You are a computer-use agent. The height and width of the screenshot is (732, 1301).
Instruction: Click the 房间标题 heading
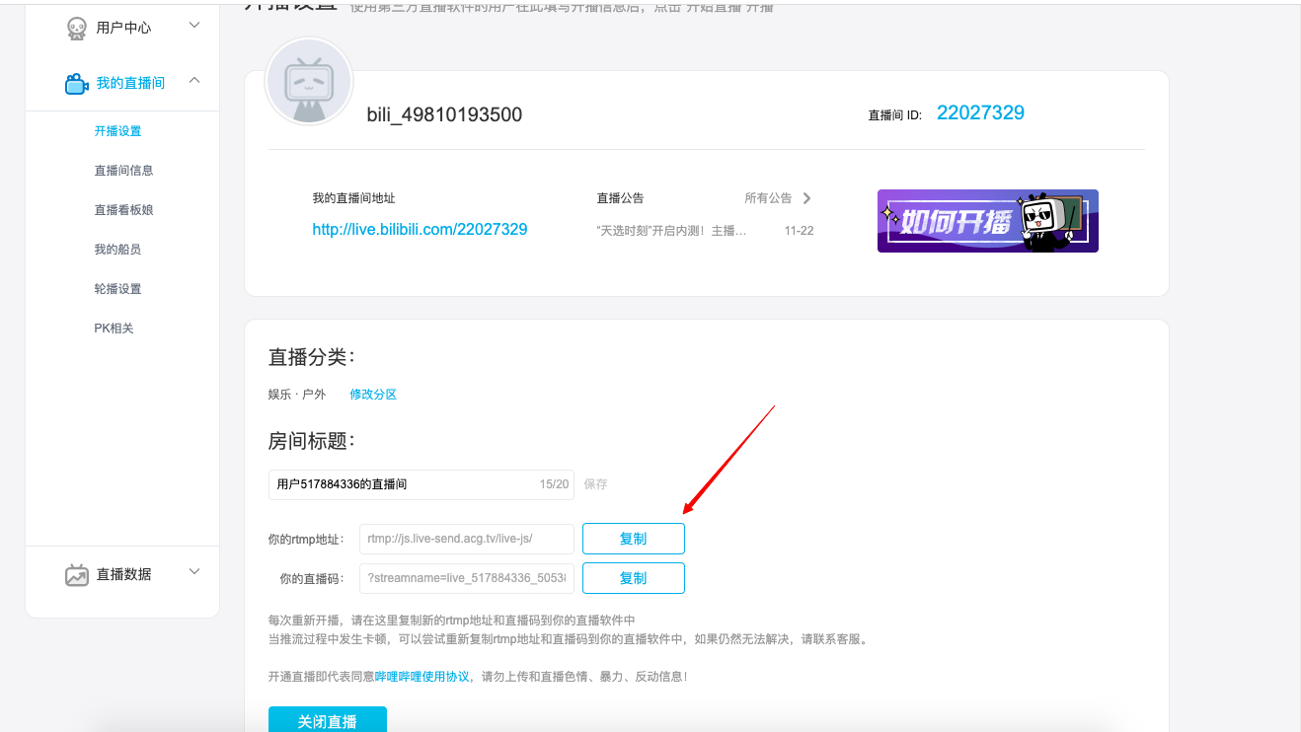point(311,441)
